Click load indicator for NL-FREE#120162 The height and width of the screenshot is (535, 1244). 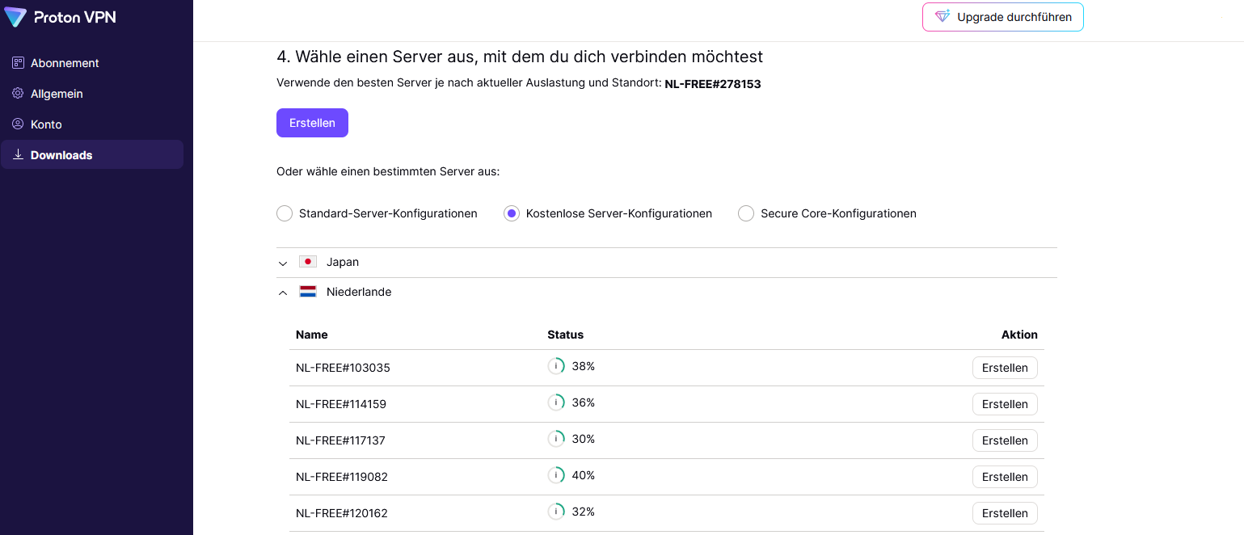(556, 512)
